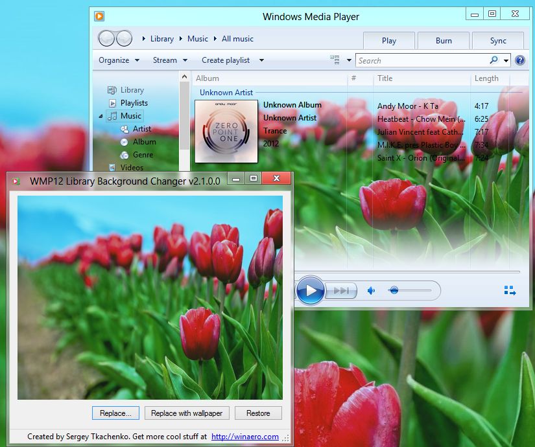The image size is (535, 447).
Task: Click inside the Search input field
Action: coord(422,60)
